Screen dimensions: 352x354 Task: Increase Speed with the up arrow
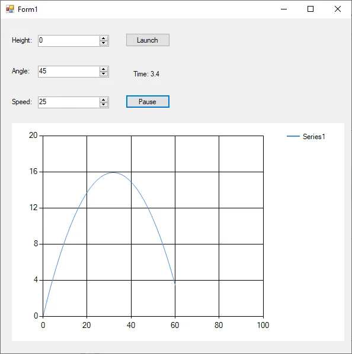tap(104, 100)
